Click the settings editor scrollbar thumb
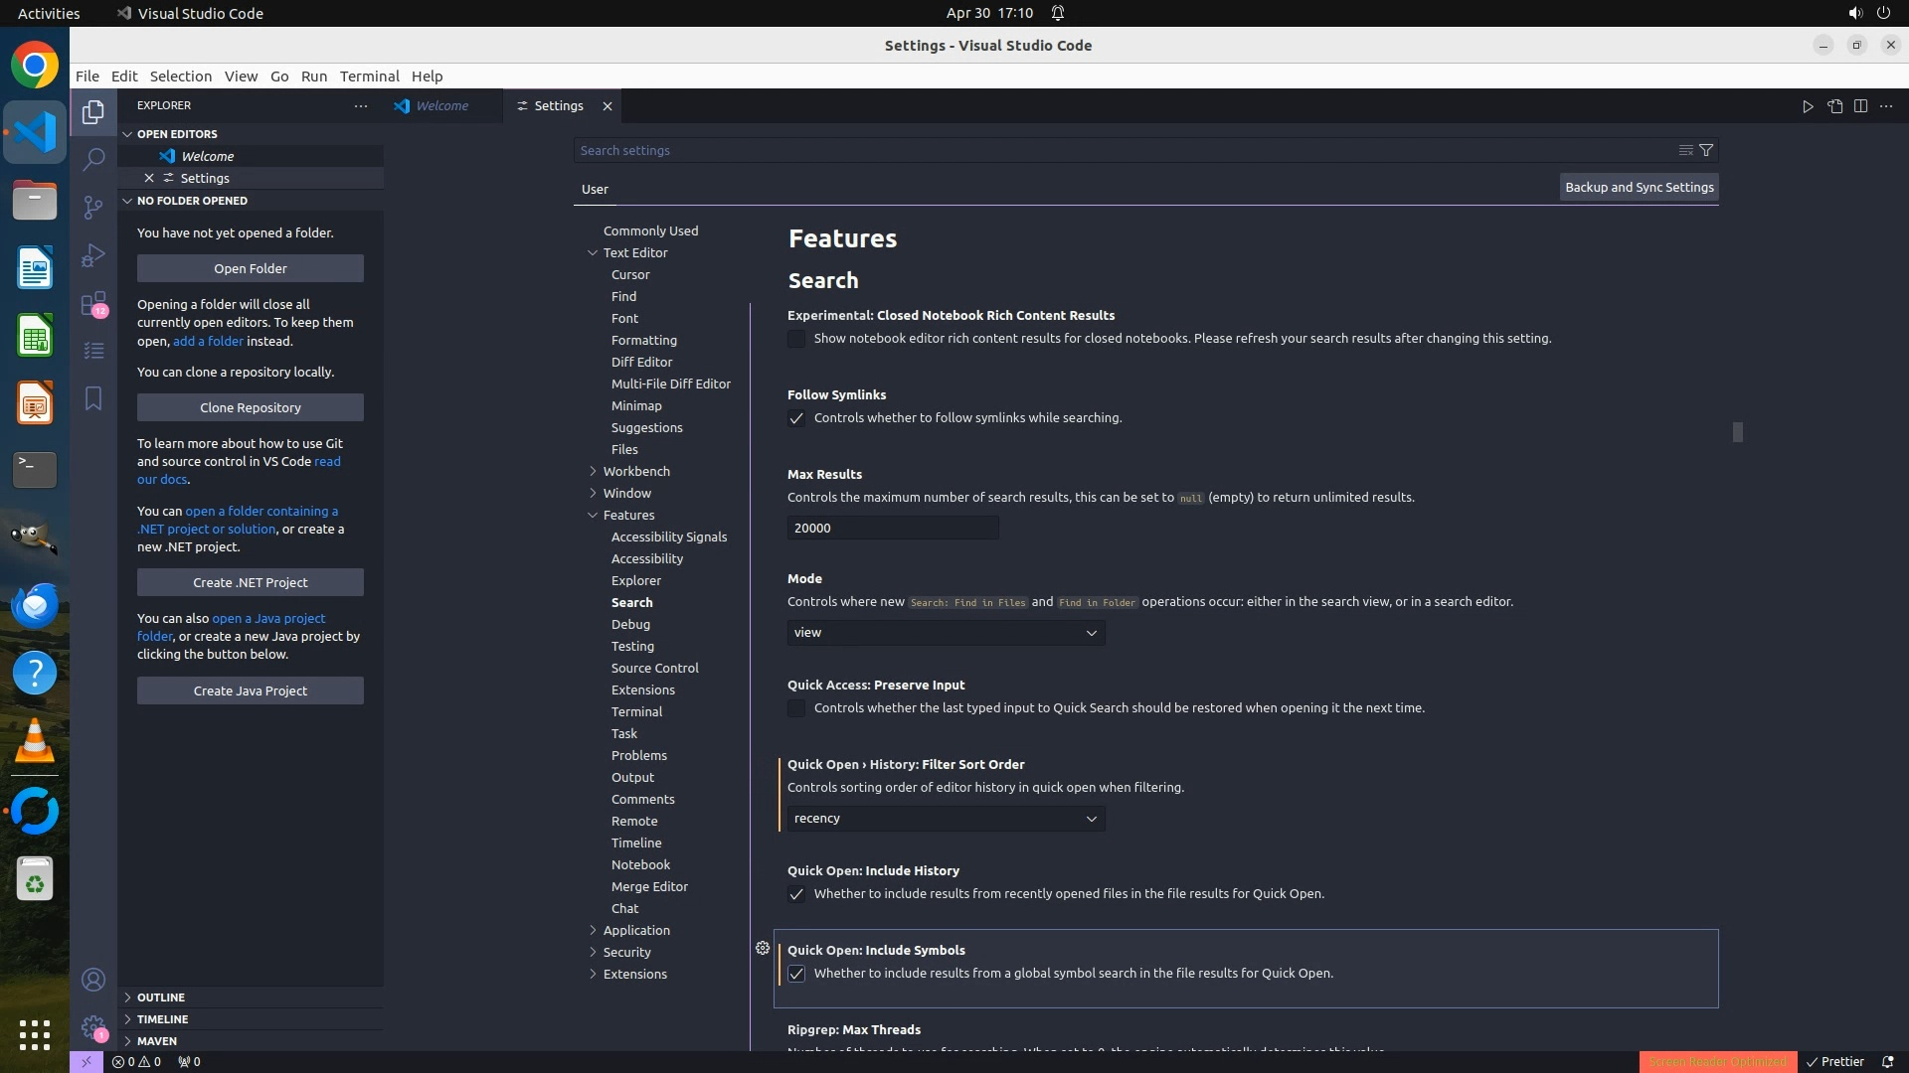The height and width of the screenshot is (1073, 1909). pyautogui.click(x=1737, y=432)
